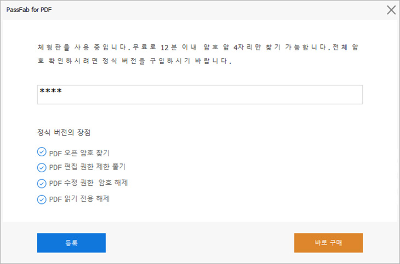Select the text PDF 수정 권한 암호 해제
This screenshot has height=264, width=400.
click(88, 183)
